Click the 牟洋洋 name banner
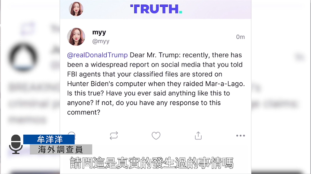 tap(49, 139)
